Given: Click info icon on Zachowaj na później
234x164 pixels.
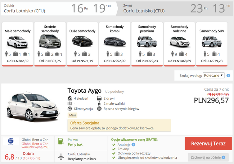Looking at the screenshot, I should (224, 158).
